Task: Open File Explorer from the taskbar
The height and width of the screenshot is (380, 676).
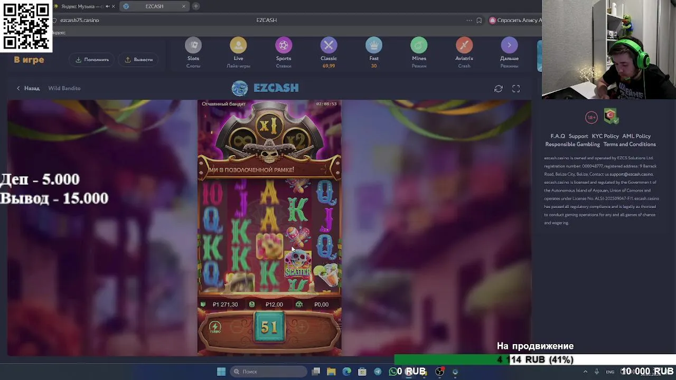Action: click(x=331, y=372)
